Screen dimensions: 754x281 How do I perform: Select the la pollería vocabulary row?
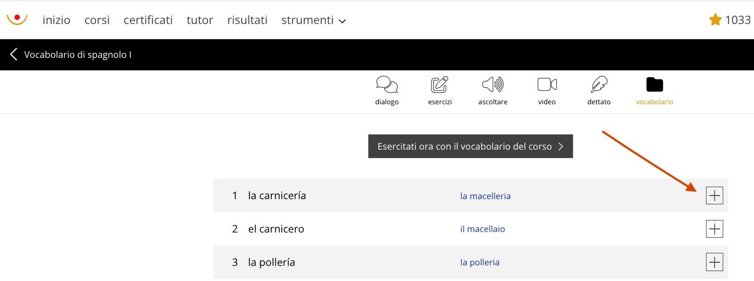[x=471, y=262]
